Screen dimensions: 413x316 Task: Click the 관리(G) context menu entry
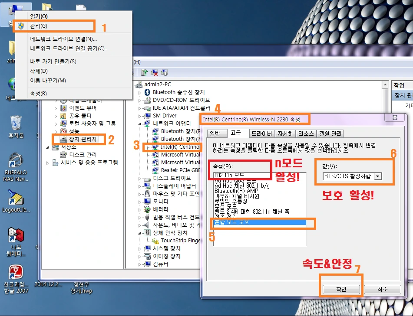coord(73,26)
